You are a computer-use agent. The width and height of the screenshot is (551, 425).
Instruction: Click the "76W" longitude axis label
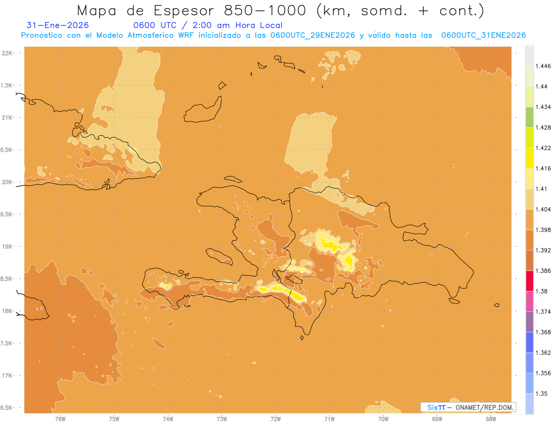[x=60, y=419]
